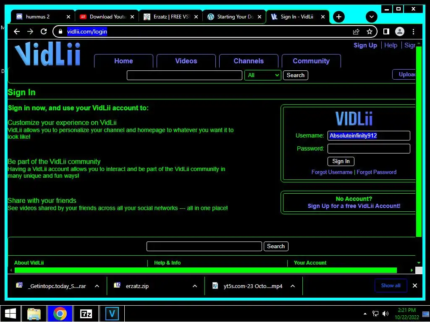
Task: Click the Forgot Password link
Action: point(376,172)
